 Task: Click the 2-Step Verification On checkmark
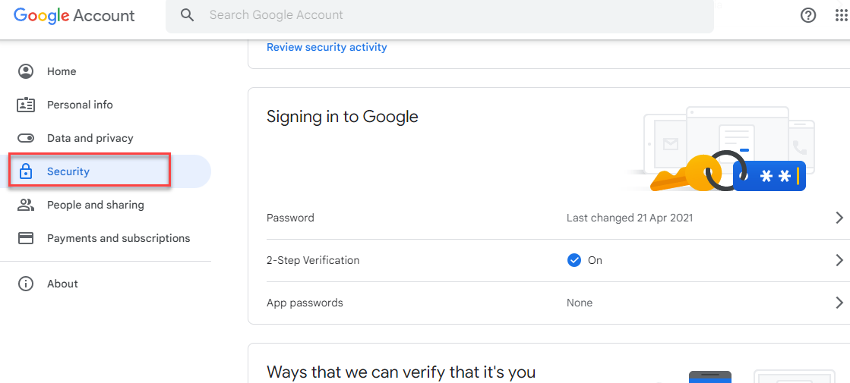[x=574, y=260]
